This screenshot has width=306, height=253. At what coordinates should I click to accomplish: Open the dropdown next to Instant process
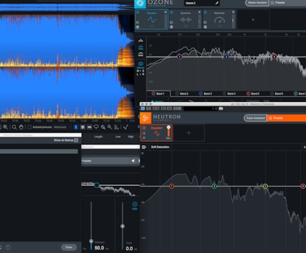click(62, 127)
